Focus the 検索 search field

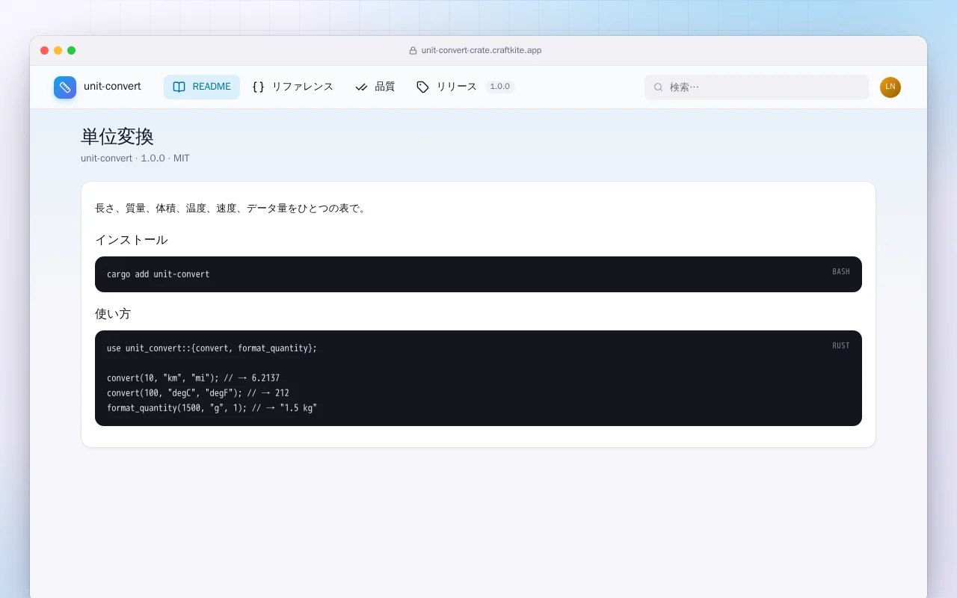click(757, 87)
